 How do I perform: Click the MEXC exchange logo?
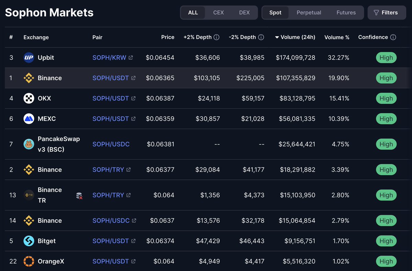click(x=29, y=119)
